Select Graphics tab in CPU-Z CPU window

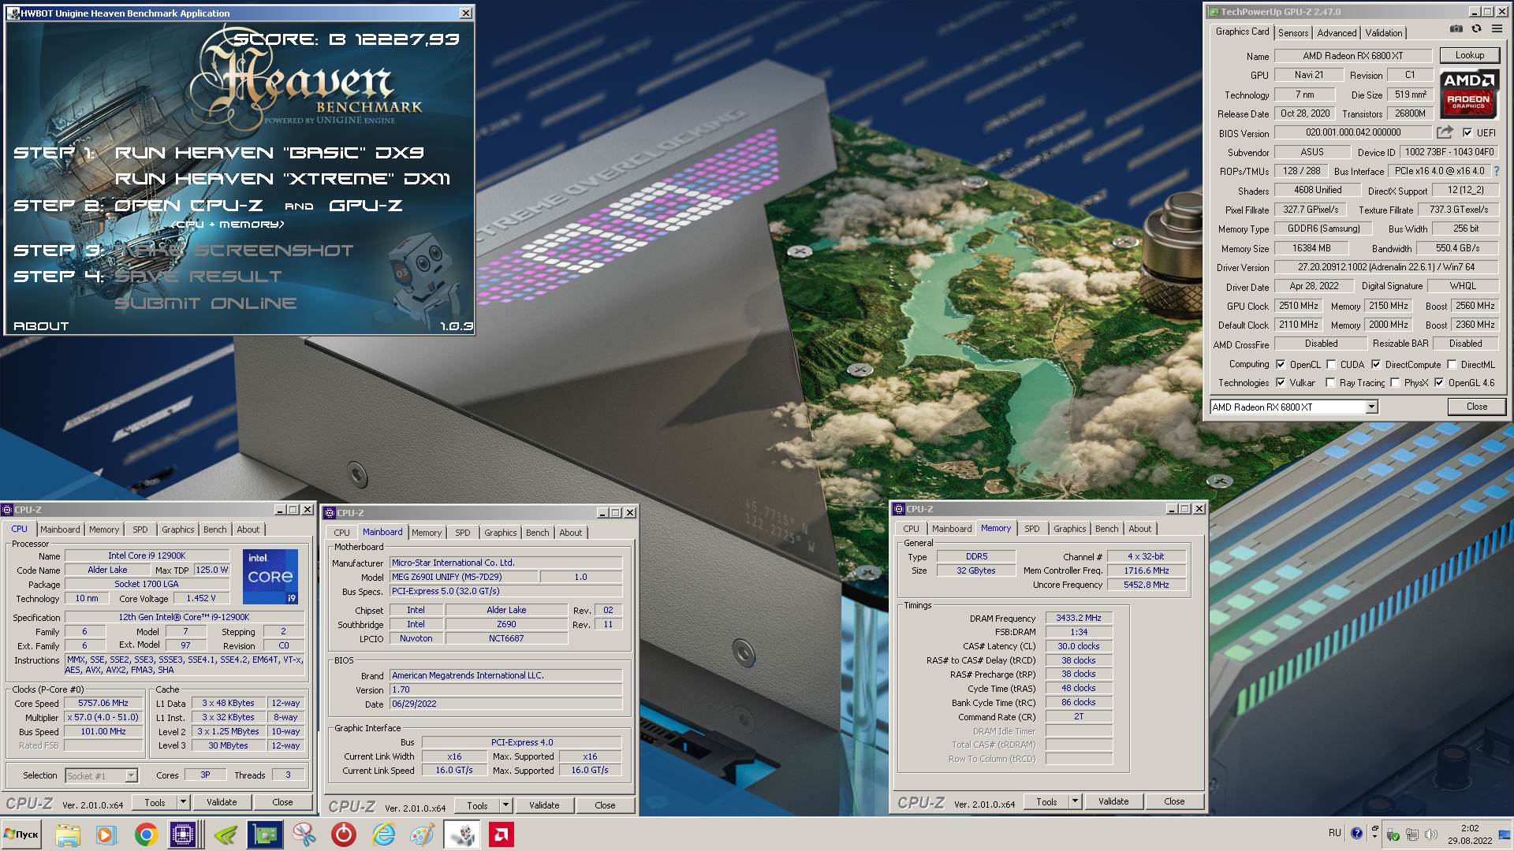[177, 530]
